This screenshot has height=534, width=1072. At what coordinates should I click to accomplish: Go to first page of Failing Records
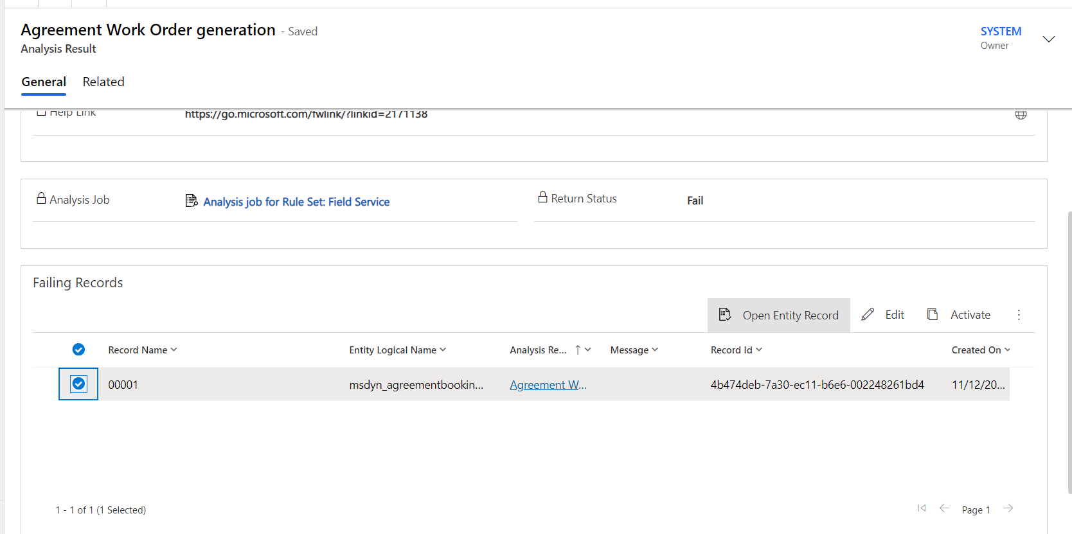(922, 508)
